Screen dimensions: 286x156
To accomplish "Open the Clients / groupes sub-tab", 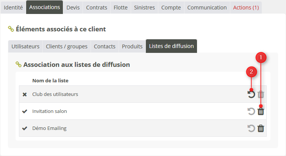I will click(67, 46).
